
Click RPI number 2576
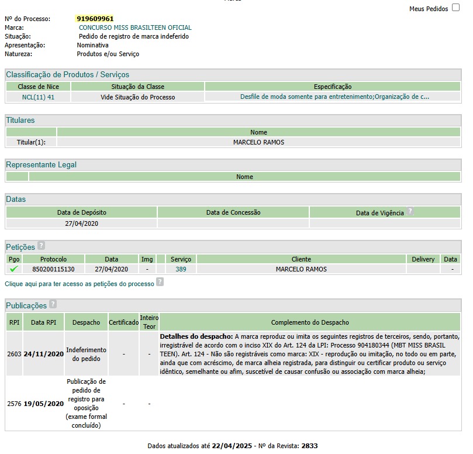14,404
